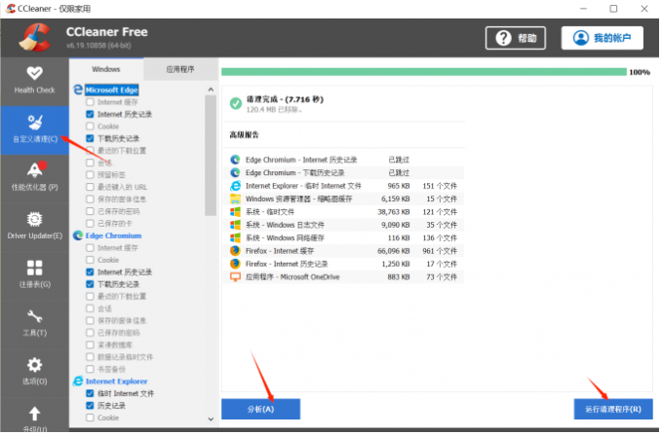This screenshot has width=661, height=435.
Task: Tick Internet 缓存 under Edge Chromium
Action: tap(90, 248)
